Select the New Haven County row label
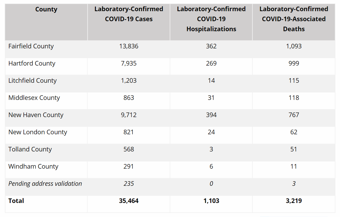 (36, 115)
